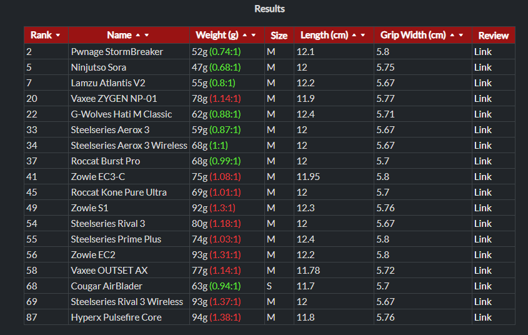Click the 52g (0.74:1) weight cell
This screenshot has width=528, height=335.
point(227,52)
